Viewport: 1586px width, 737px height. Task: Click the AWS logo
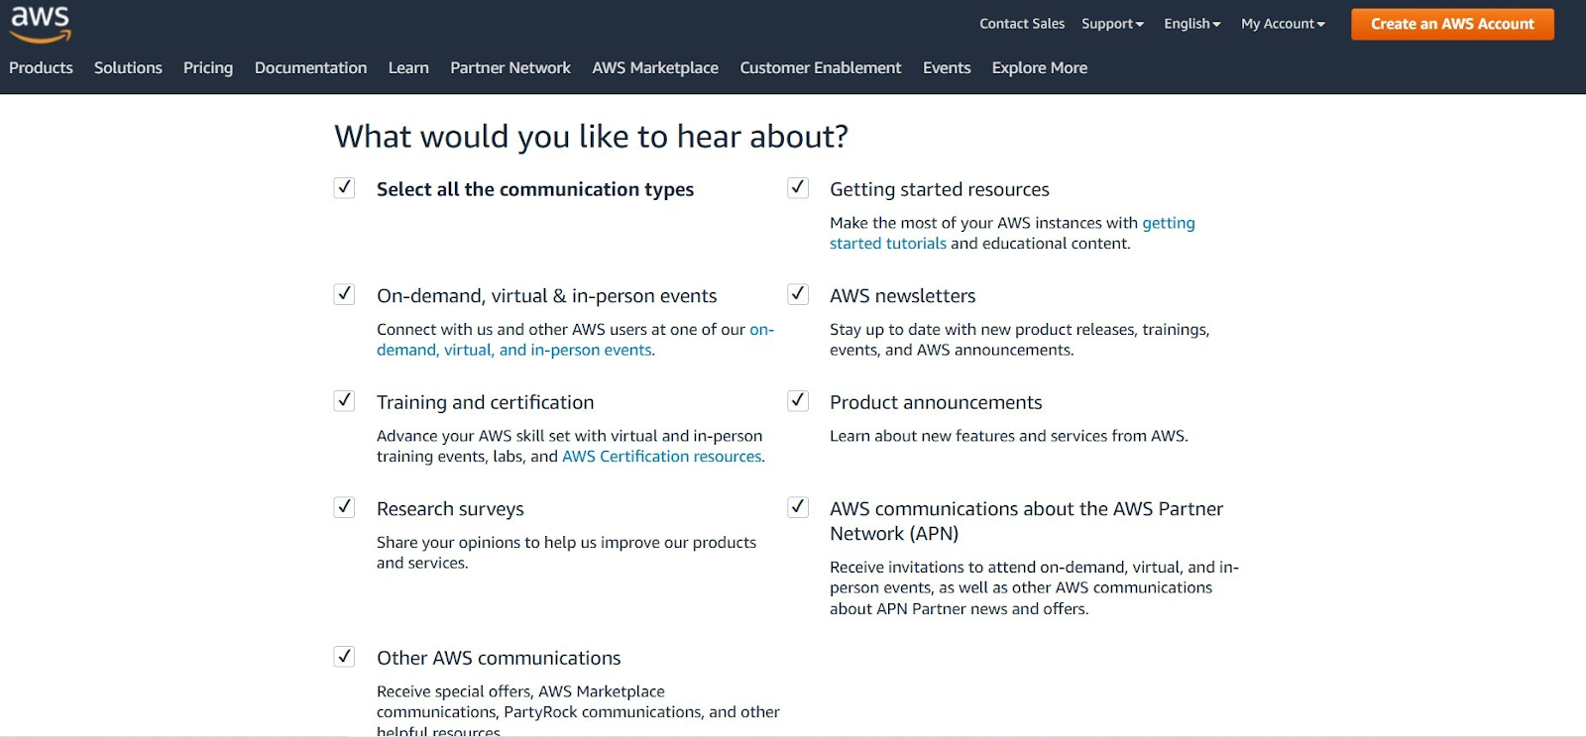pyautogui.click(x=40, y=24)
